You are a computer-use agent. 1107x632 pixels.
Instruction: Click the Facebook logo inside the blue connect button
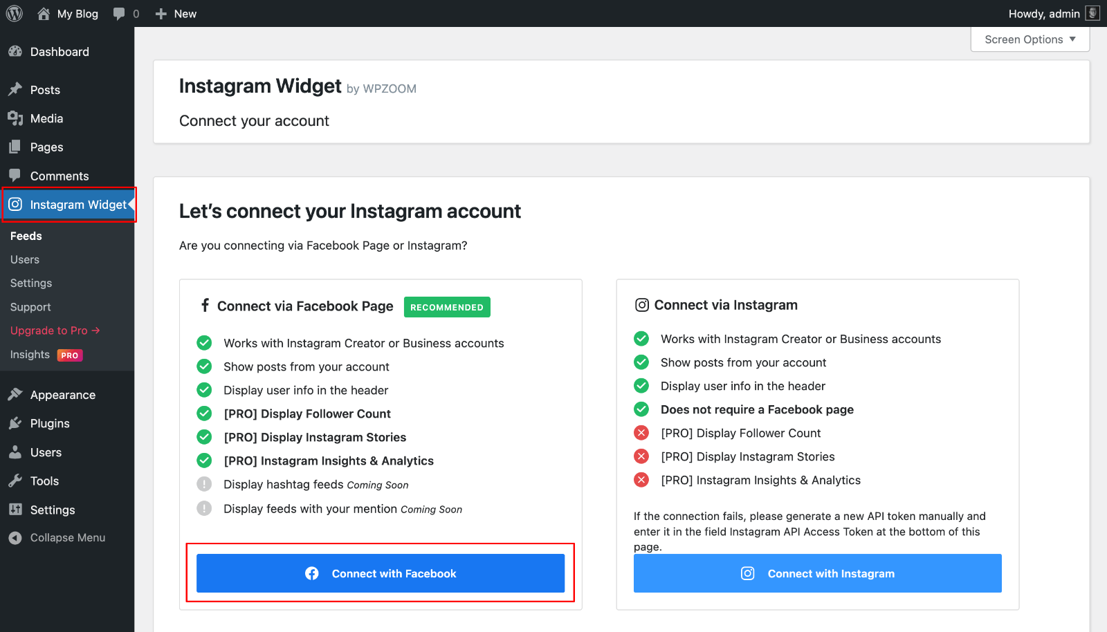(x=312, y=573)
